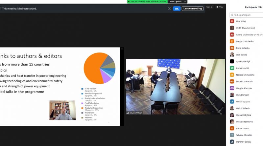Screen dimensions: 263x146
Task: Click the signal strength icon on IEMC IPMach video
Action: [128, 113]
